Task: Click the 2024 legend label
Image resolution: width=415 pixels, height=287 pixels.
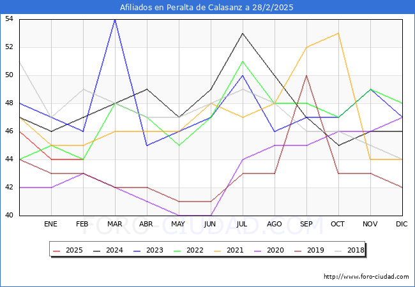Action: 114,250
